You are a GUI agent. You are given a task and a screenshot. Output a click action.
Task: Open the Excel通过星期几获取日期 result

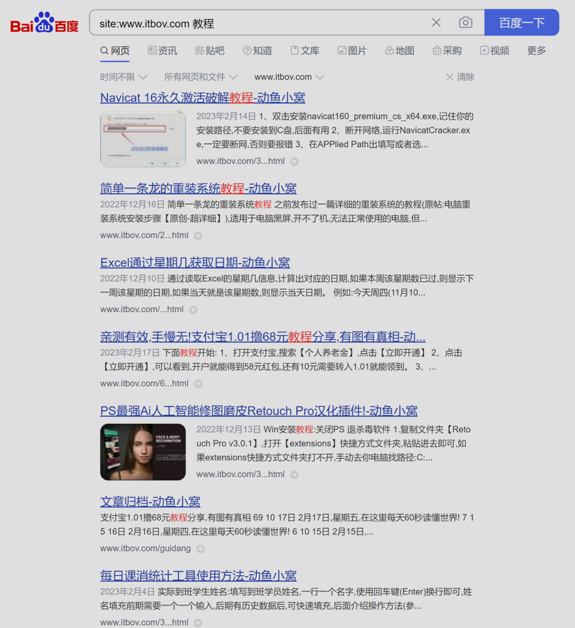pyautogui.click(x=195, y=262)
